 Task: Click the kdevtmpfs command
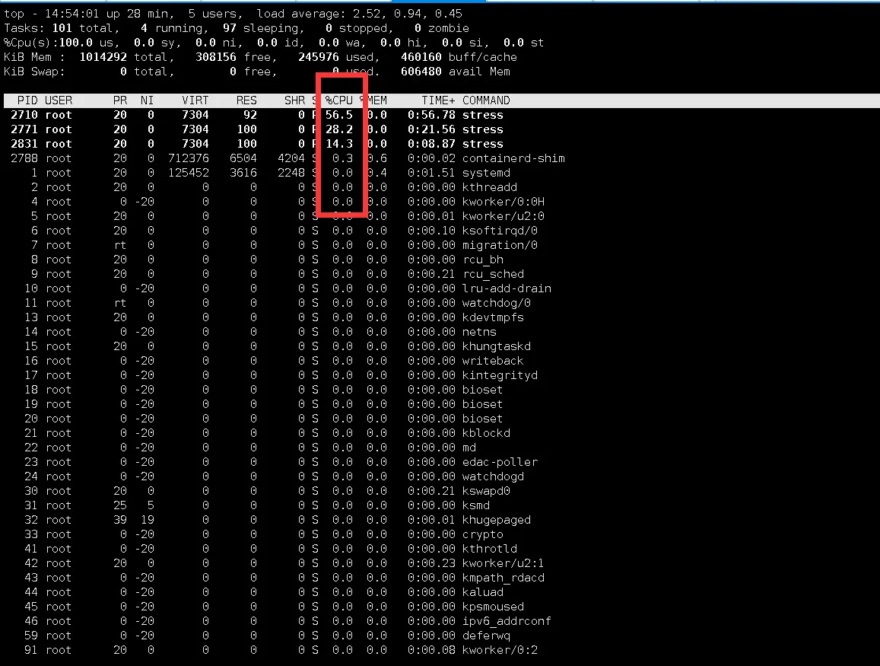(x=494, y=318)
